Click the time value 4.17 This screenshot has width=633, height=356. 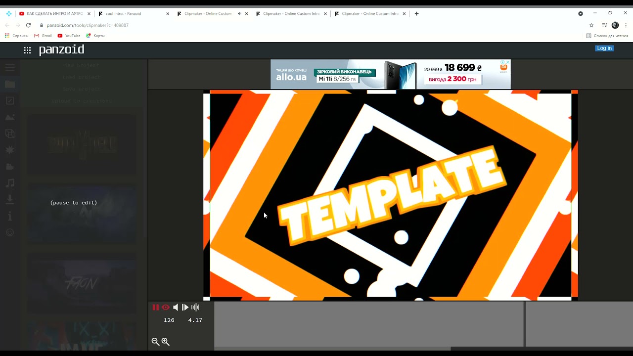pos(195,320)
